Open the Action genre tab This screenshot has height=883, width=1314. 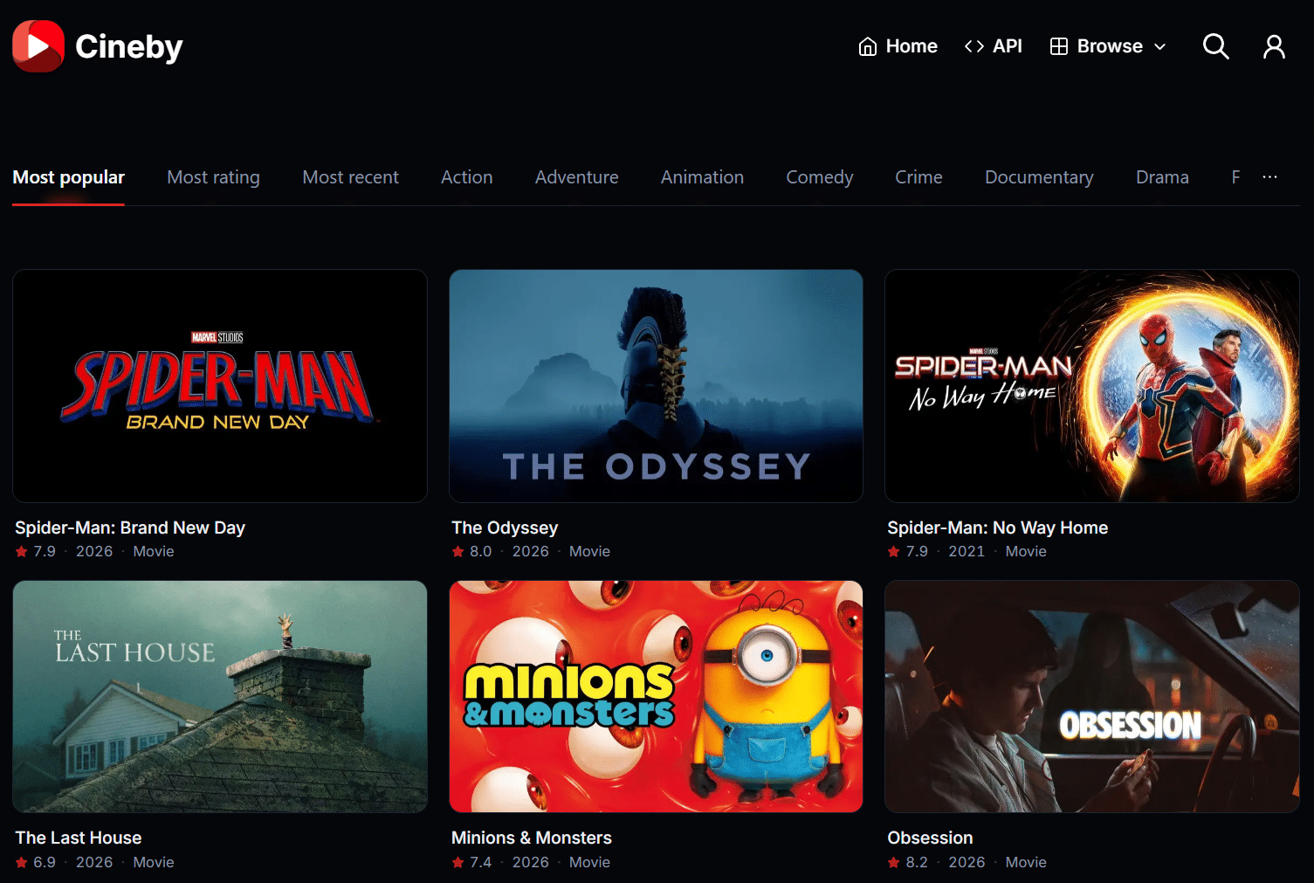click(466, 177)
